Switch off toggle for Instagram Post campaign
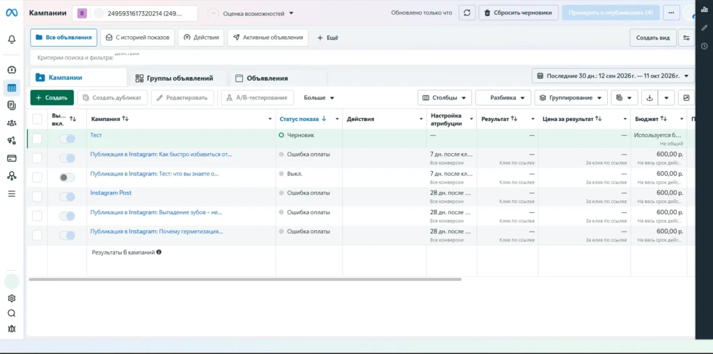The height and width of the screenshot is (354, 713). click(x=68, y=196)
